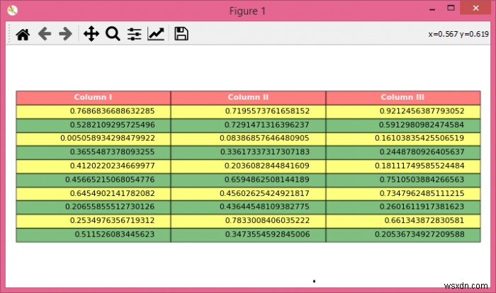Maximize the Figure 1 window
496x293 pixels.
coord(451,8)
